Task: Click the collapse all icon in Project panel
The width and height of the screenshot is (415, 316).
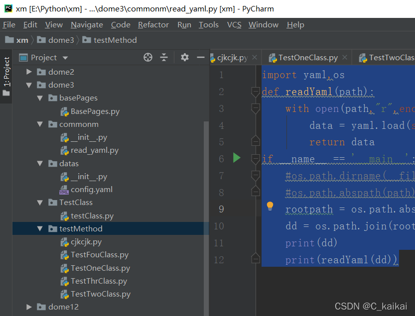Action: tap(164, 57)
